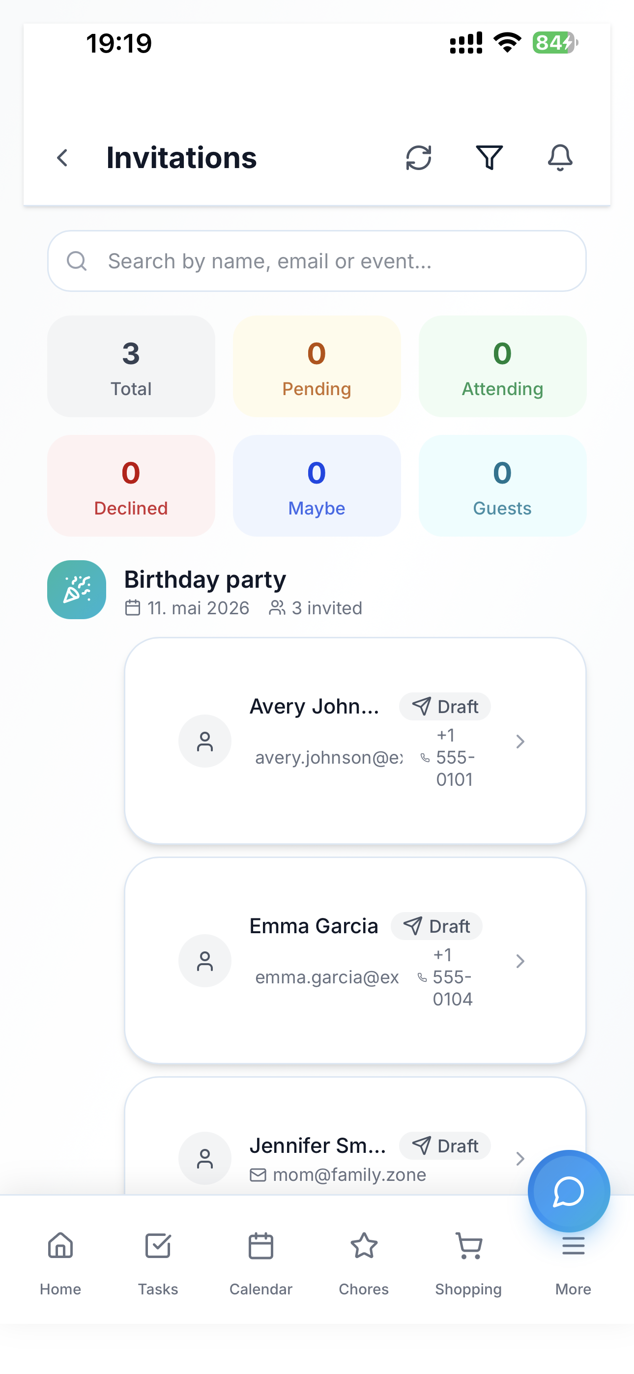Open the filter funnel icon

[489, 158]
